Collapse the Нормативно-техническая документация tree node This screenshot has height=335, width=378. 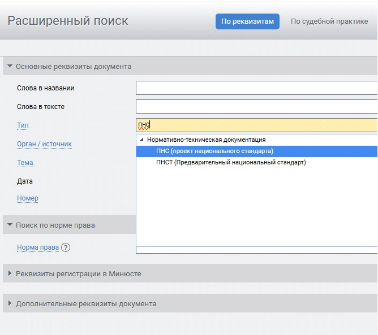click(141, 140)
